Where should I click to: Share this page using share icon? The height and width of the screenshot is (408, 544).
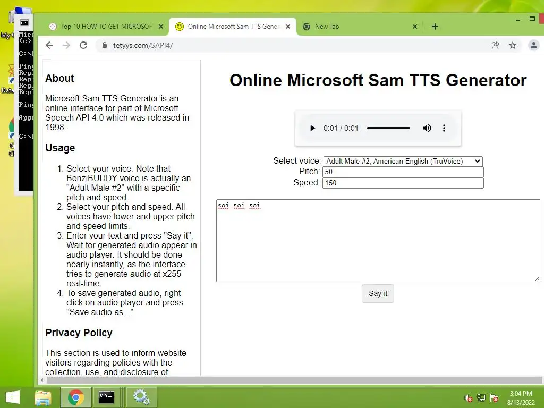pyautogui.click(x=496, y=45)
